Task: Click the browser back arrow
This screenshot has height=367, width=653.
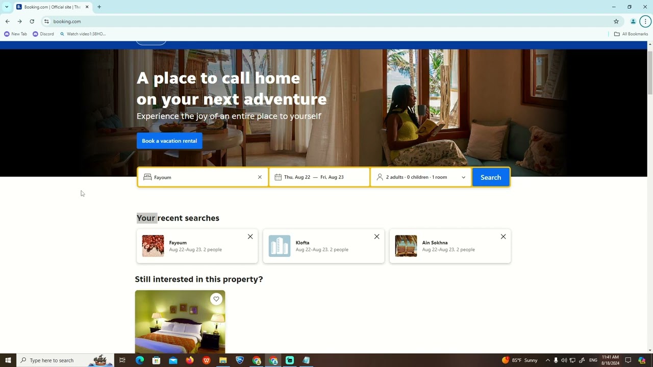Action: click(7, 21)
